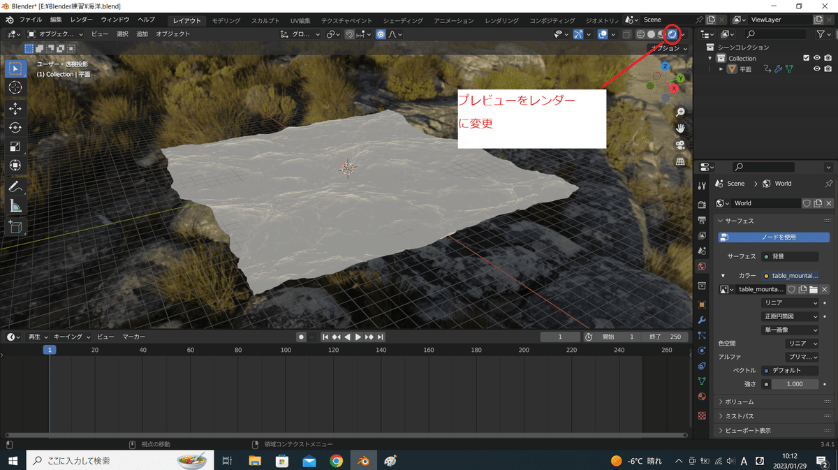838x470 pixels.
Task: Click the ノードを使用 button
Action: 774,237
